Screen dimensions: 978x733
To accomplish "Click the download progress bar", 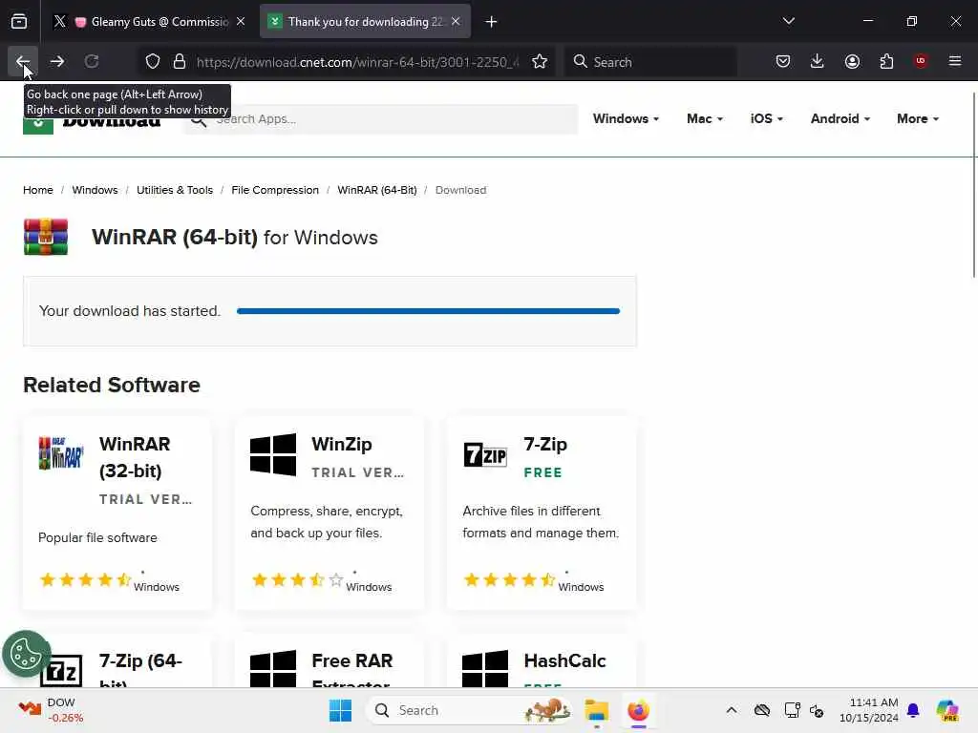I will point(428,311).
